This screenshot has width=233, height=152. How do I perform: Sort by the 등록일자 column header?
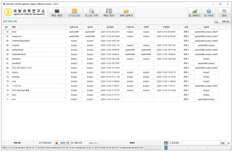pyautogui.click(x=110, y=27)
